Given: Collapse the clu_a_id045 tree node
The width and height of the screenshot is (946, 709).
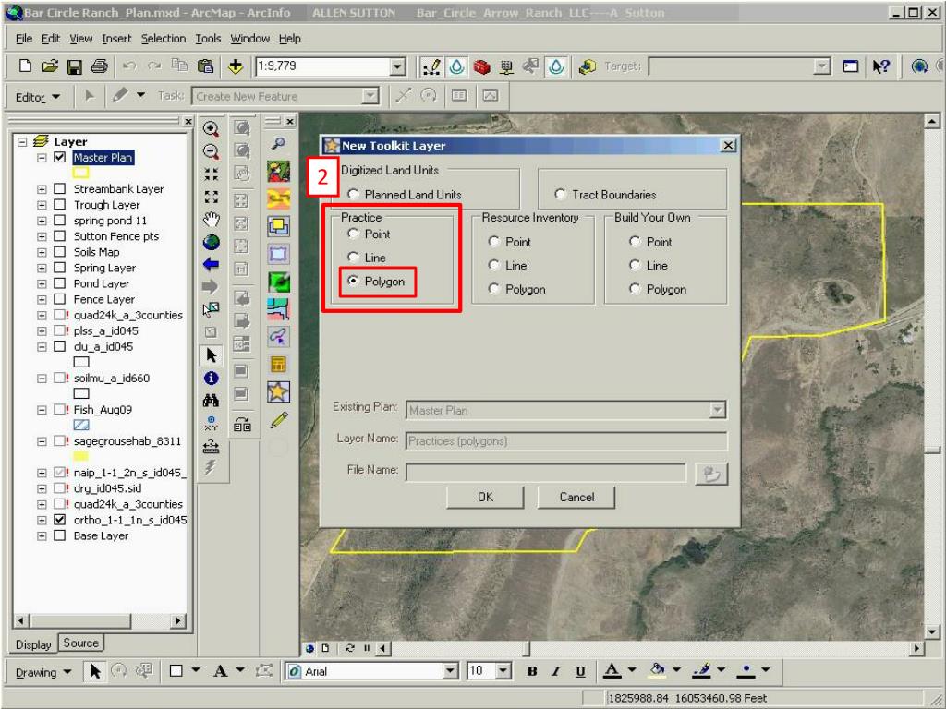Looking at the screenshot, I should (x=42, y=347).
